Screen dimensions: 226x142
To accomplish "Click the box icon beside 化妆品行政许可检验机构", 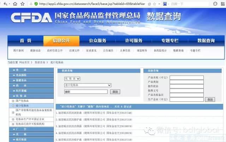I will coord(13,124).
